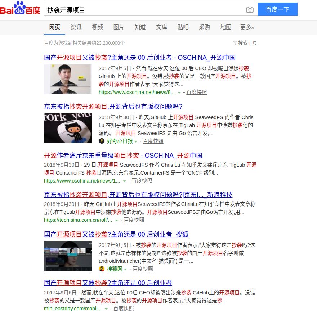Image resolution: width=317 pixels, height=315 pixels.
Task: Open the first result 国产开源项目又被抄袭 OSCHINA
Action: pyautogui.click(x=140, y=58)
